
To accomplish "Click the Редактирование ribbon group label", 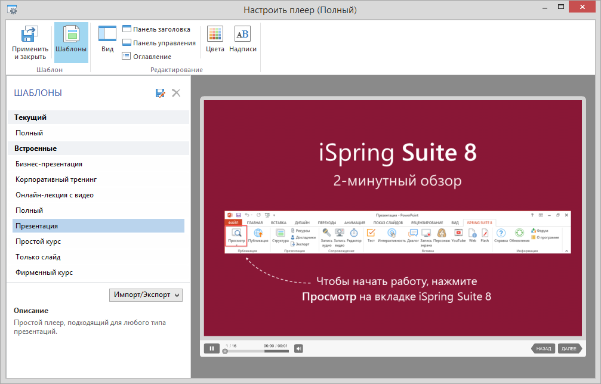I will point(177,70).
